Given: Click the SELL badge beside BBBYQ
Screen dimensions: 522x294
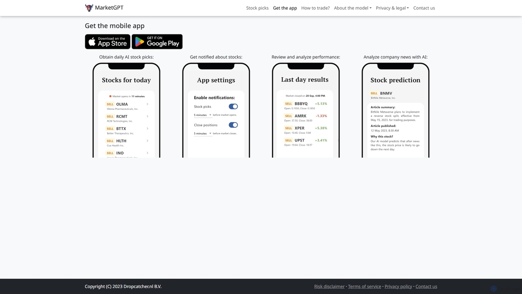Looking at the screenshot, I should pyautogui.click(x=288, y=104).
